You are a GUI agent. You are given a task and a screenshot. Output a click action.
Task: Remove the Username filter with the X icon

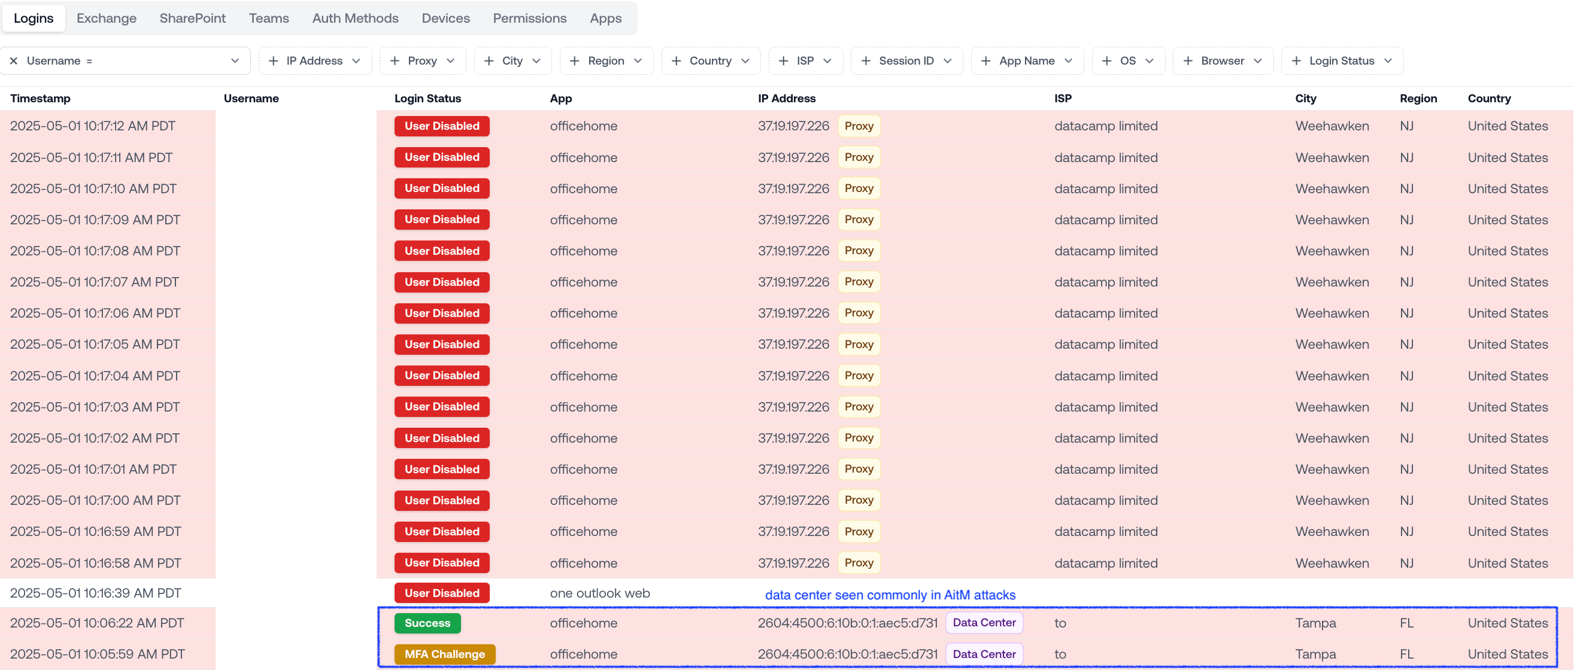click(x=13, y=61)
